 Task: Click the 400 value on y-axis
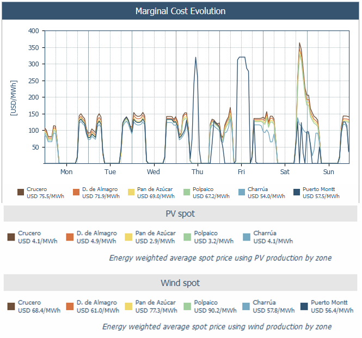(x=33, y=31)
